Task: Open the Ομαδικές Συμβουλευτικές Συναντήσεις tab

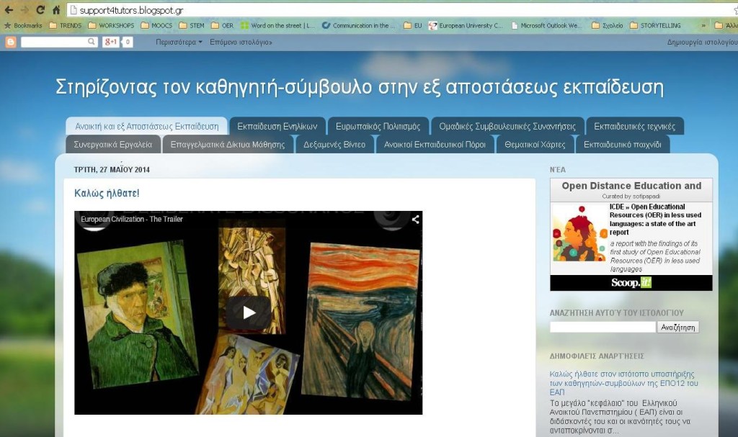Action: click(x=507, y=126)
